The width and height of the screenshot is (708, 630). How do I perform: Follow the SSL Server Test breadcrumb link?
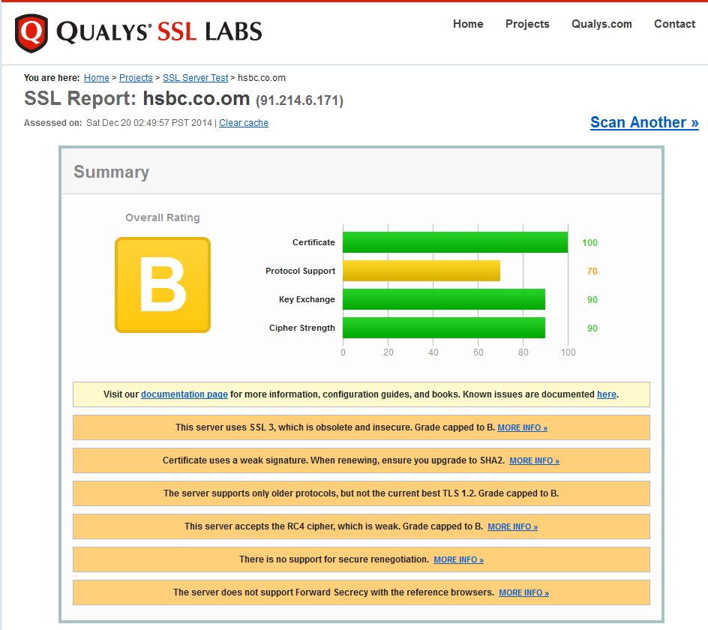[195, 78]
